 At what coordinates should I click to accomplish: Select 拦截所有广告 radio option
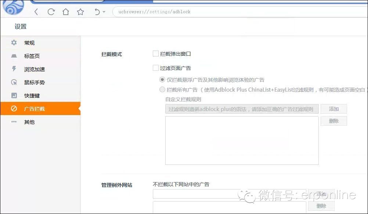pyautogui.click(x=162, y=89)
